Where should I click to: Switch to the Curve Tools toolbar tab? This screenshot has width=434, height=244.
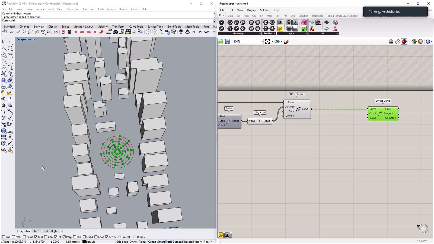click(136, 27)
